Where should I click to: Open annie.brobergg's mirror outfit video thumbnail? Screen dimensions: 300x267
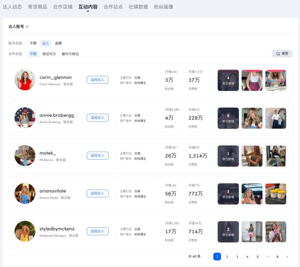pos(276,118)
